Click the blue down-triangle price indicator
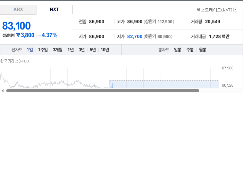Screen dimensions: 243x170 (18, 35)
